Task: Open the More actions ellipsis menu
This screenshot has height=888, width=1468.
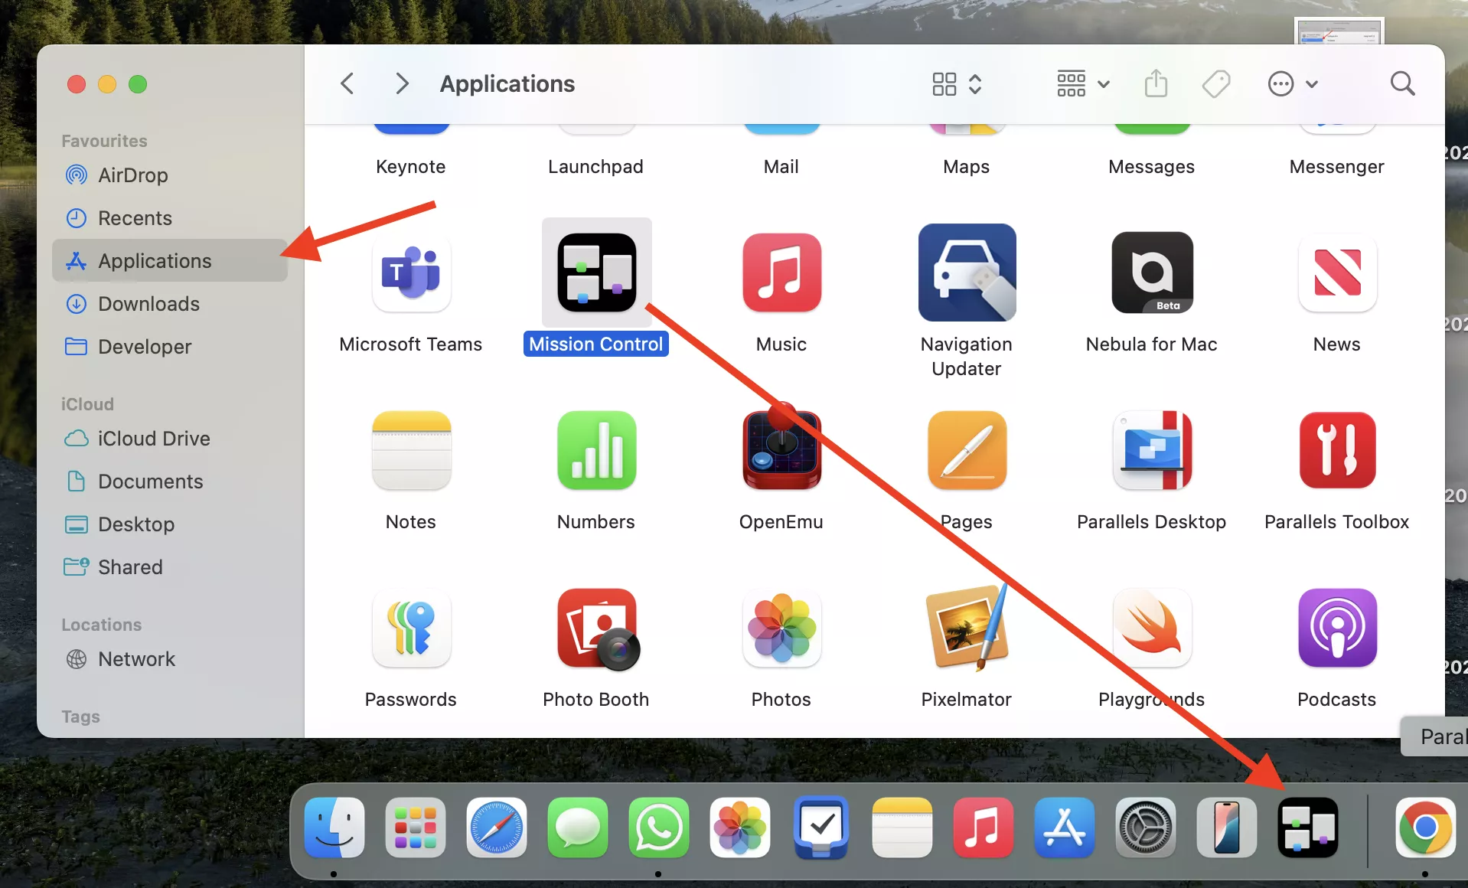Action: (x=1292, y=83)
